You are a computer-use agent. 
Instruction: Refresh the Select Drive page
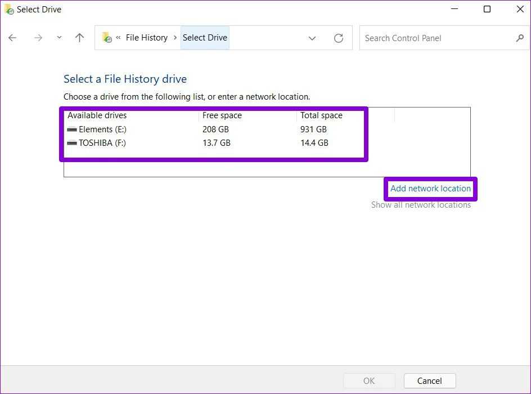pyautogui.click(x=338, y=38)
